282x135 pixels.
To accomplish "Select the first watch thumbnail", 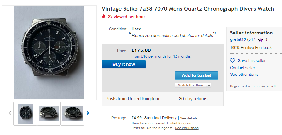I will 25,113.
